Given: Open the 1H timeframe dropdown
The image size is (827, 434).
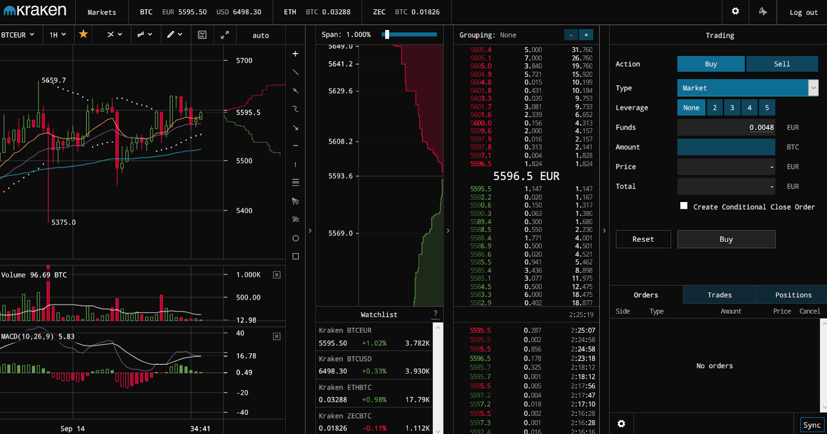Looking at the screenshot, I should pos(58,35).
